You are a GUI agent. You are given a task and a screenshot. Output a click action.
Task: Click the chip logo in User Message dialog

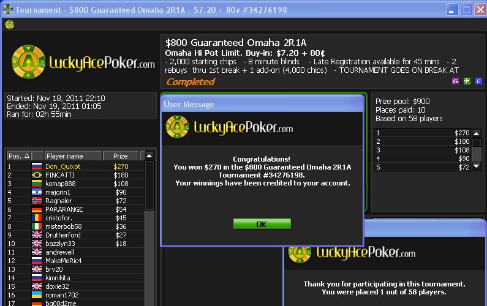click(x=177, y=127)
